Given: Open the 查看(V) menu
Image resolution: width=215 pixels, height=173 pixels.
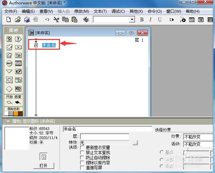Looking at the screenshot, I should tap(46, 11).
